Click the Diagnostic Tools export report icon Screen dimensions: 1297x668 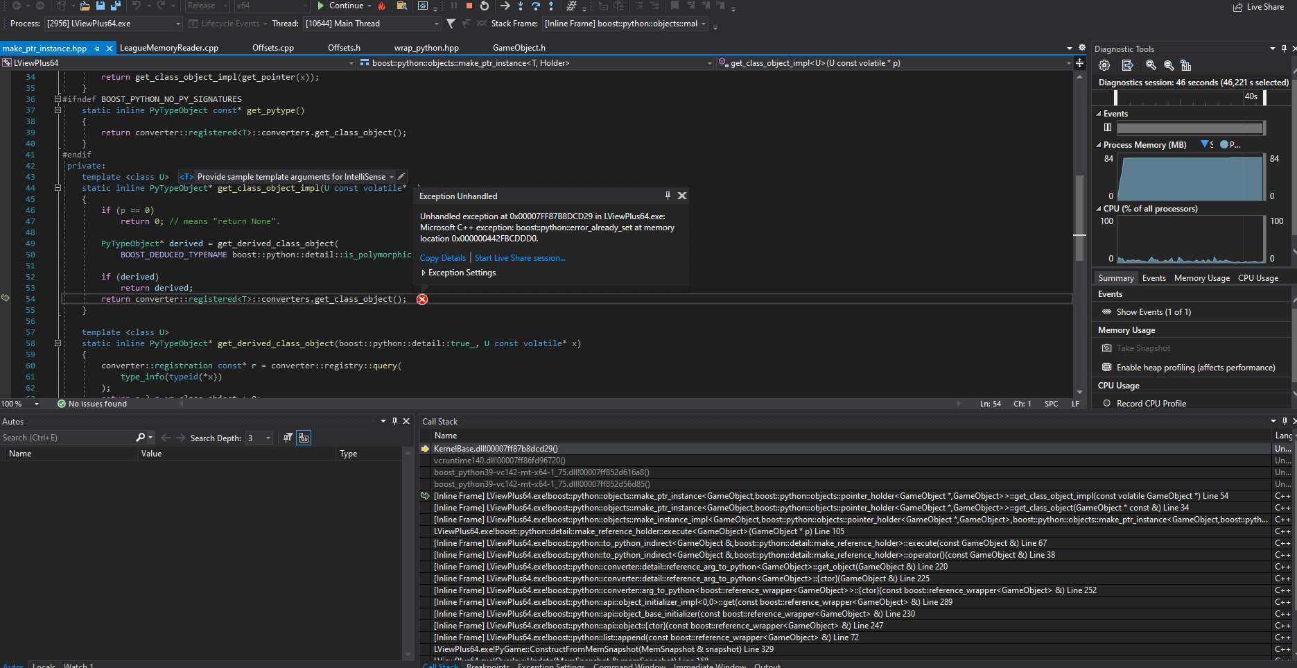[1128, 65]
